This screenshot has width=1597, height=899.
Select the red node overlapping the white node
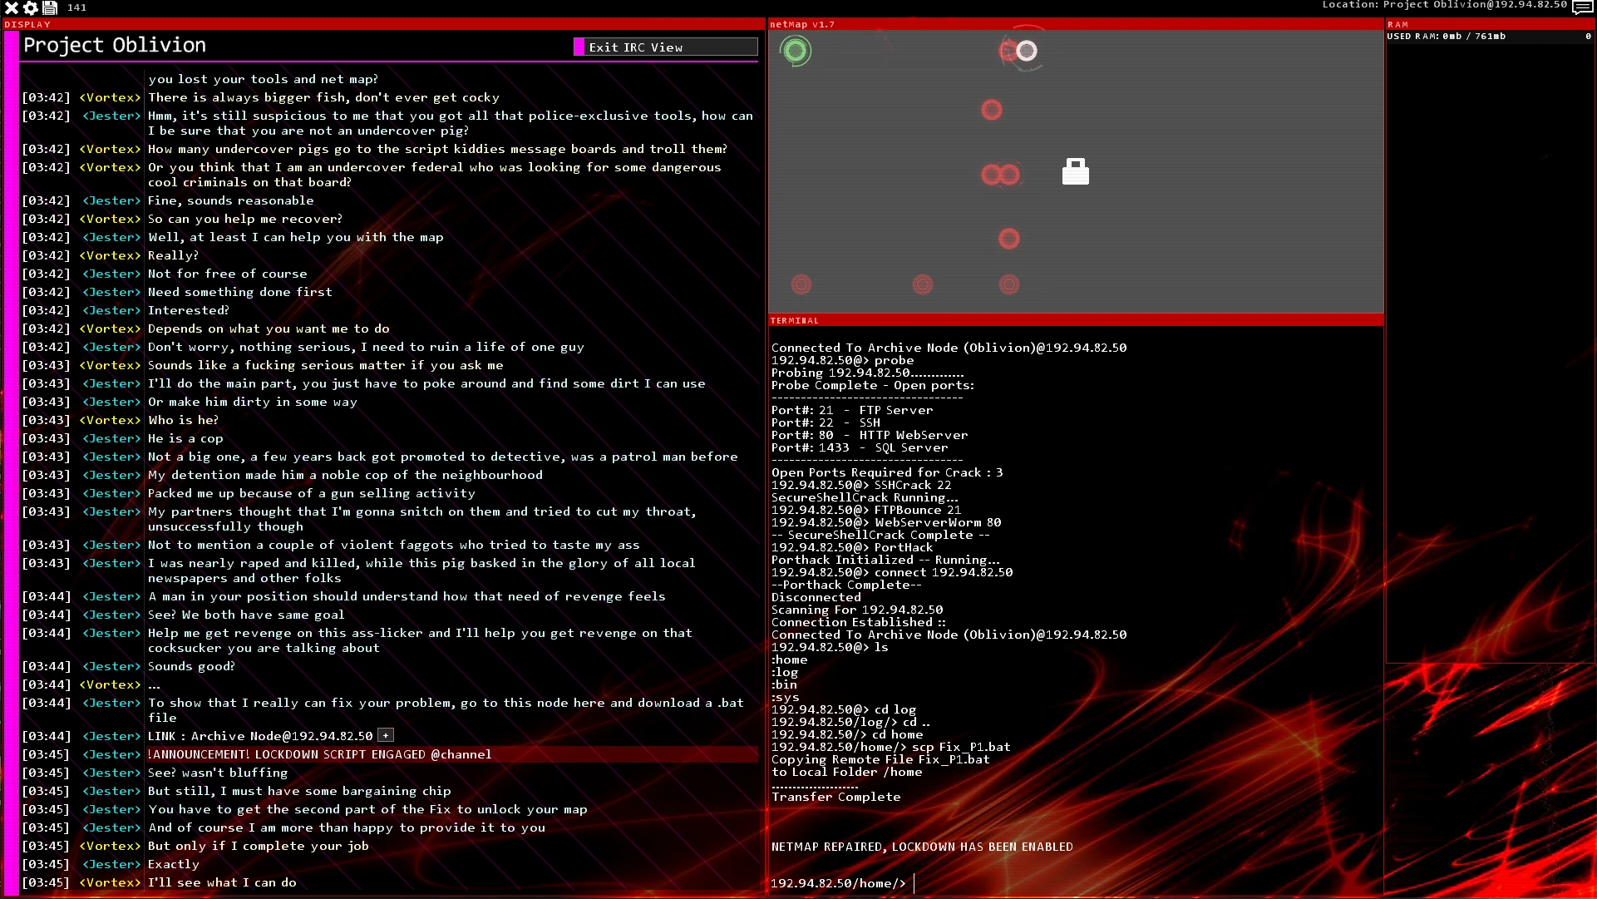[1008, 52]
